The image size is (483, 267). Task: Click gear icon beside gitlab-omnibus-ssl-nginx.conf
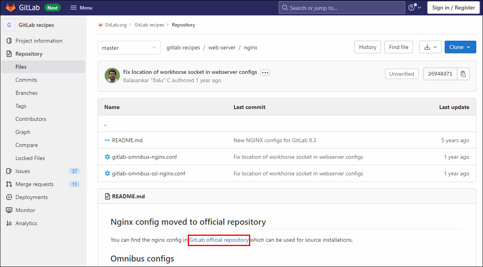107,173
